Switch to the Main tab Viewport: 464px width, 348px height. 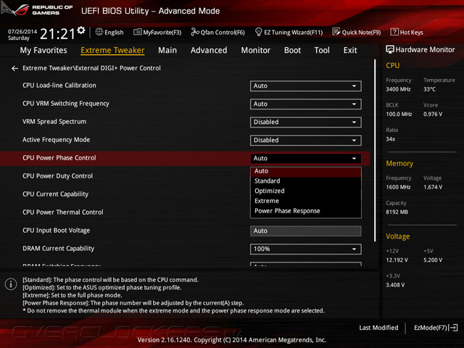[x=167, y=50]
